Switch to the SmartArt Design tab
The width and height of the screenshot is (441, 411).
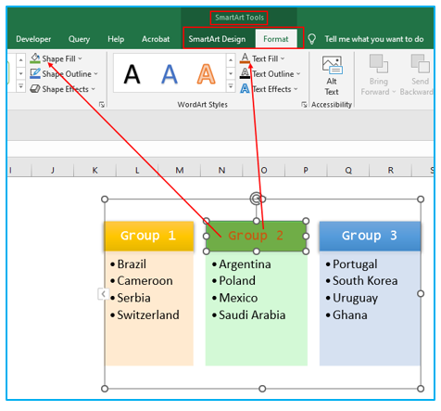coord(217,39)
